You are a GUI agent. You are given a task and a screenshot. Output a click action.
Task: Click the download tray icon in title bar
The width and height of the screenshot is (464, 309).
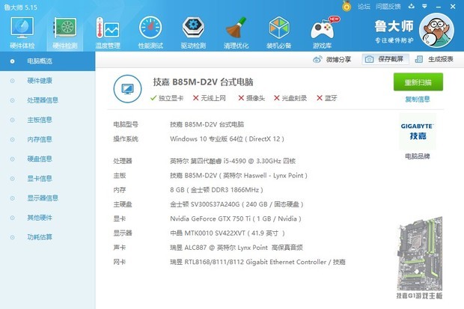412,6
